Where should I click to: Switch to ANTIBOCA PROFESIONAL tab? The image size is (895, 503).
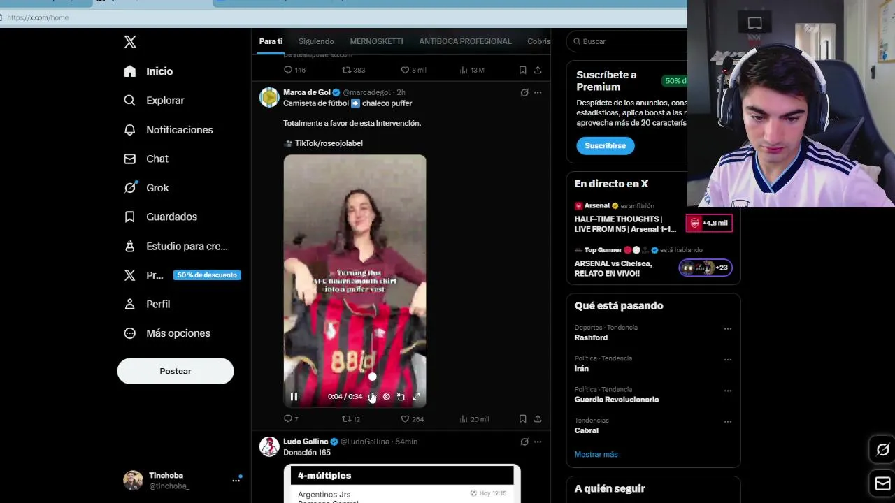(x=465, y=41)
